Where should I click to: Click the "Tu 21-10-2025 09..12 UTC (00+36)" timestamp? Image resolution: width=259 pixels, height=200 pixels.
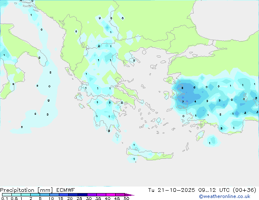pyautogui.click(x=202, y=190)
